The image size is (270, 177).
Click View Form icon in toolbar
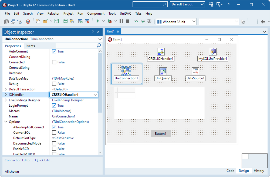13,22
